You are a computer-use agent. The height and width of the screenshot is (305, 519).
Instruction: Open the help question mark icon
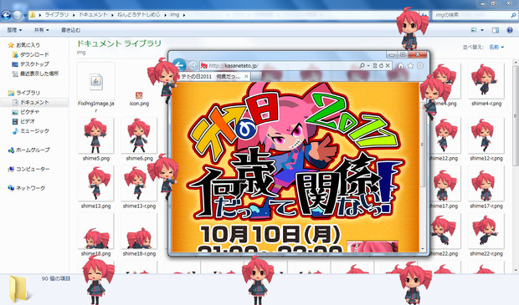coord(510,30)
